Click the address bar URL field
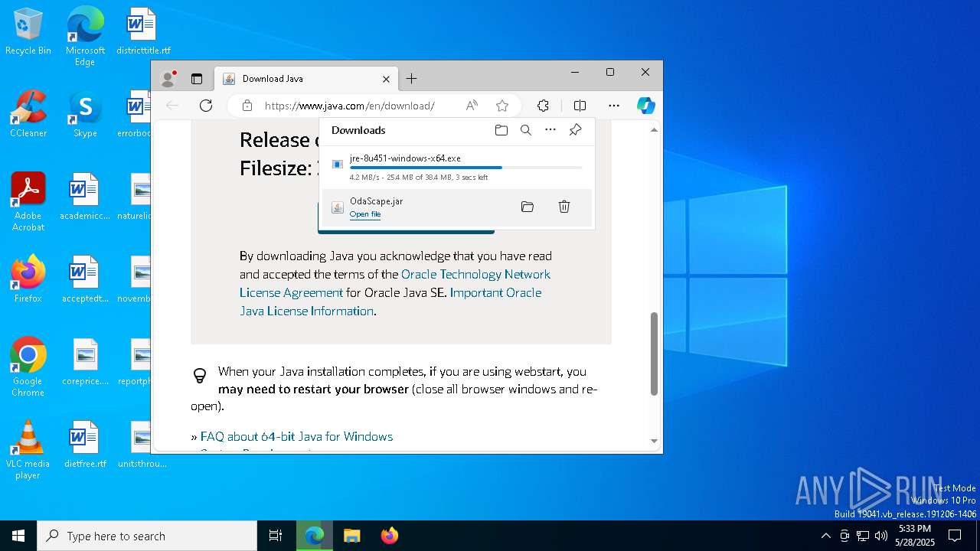Viewport: 980px width, 551px height. (349, 106)
